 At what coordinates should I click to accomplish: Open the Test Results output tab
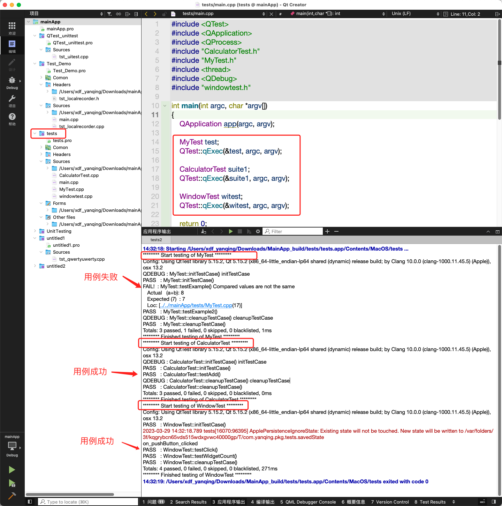click(x=430, y=502)
